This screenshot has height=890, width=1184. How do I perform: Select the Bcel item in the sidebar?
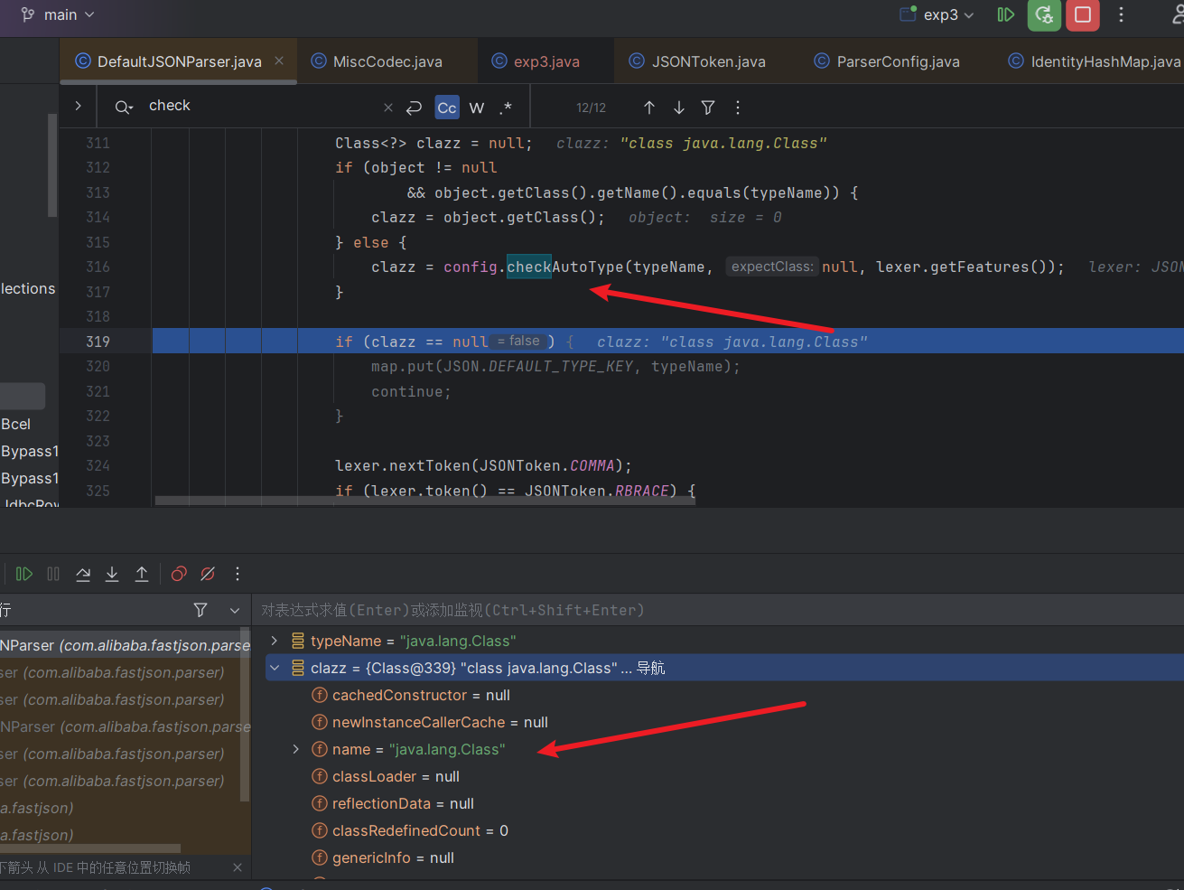16,424
